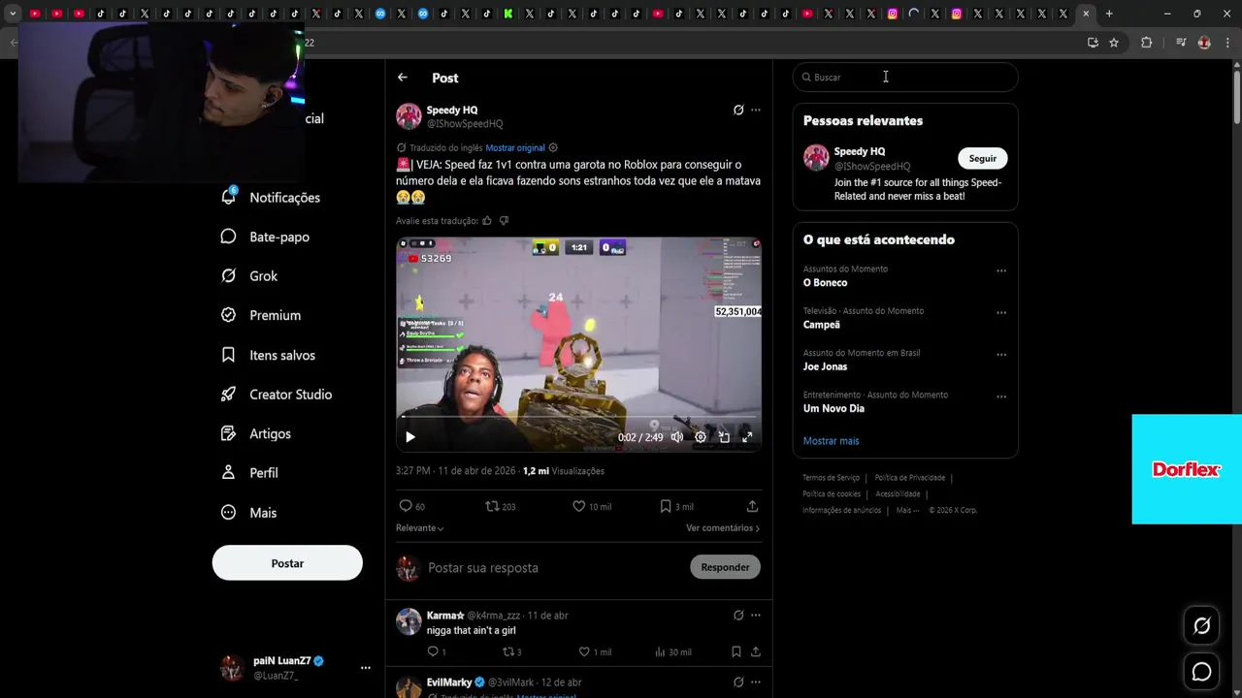Image resolution: width=1242 pixels, height=698 pixels.
Task: Open Grok in the sidebar
Action: (249, 276)
